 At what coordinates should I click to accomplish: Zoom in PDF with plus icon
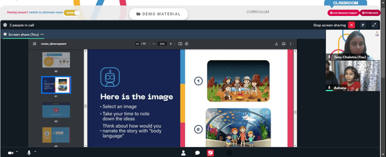pos(171,44)
